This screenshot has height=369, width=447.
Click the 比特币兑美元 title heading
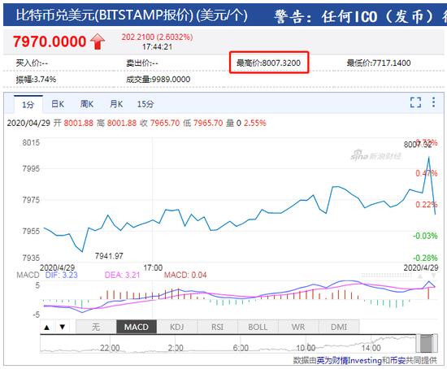(x=132, y=15)
